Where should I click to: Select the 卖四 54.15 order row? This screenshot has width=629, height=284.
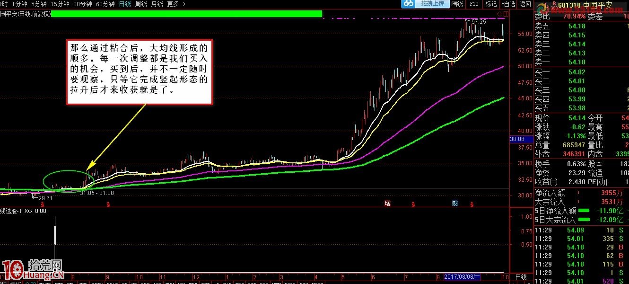coord(581,35)
